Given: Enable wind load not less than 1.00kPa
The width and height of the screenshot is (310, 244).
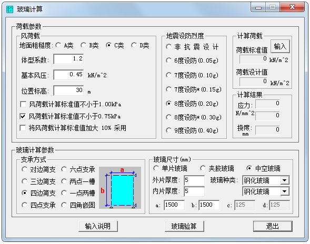Looking at the screenshot, I should pos(71,104).
